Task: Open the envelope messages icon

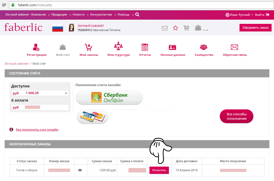Action: [165, 28]
